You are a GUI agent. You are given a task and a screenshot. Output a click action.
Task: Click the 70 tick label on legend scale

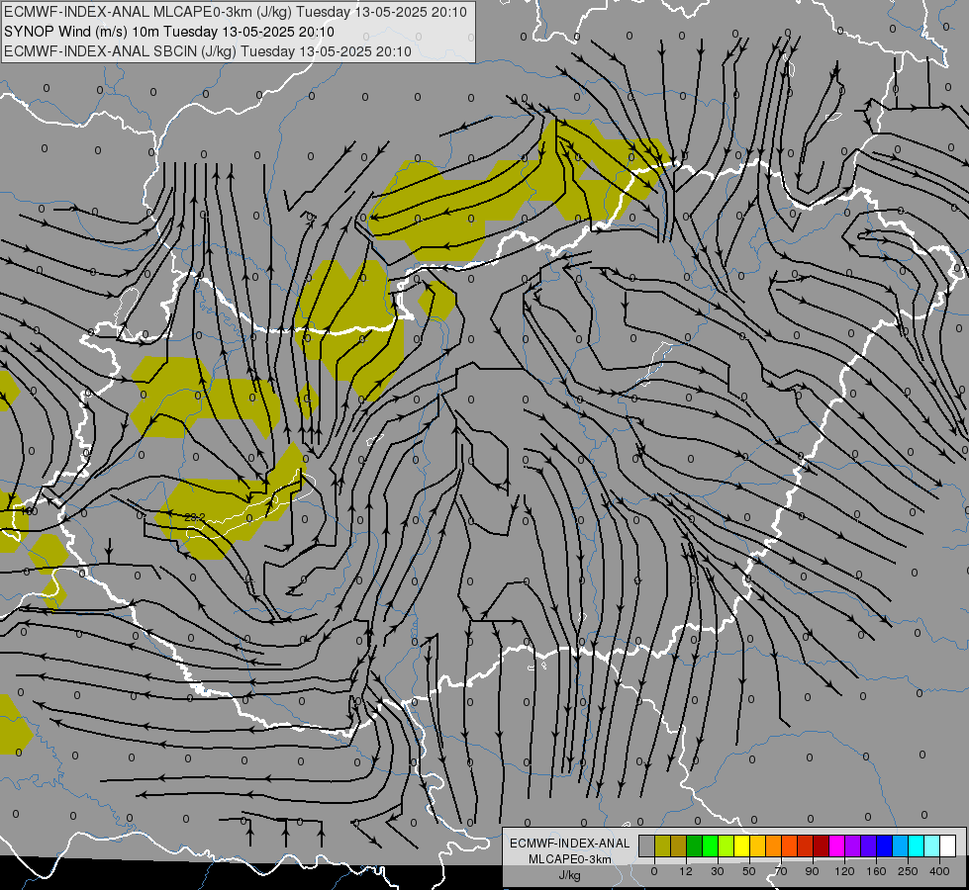coord(781,871)
